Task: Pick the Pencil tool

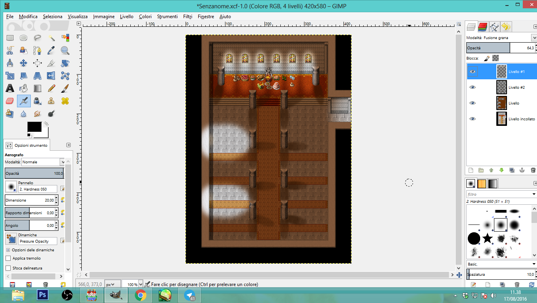Action: [x=51, y=88]
